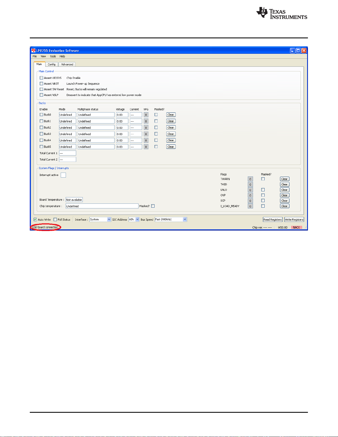This screenshot has width=338, height=437.
Task: Clear the THSD flag
Action: 284,184
